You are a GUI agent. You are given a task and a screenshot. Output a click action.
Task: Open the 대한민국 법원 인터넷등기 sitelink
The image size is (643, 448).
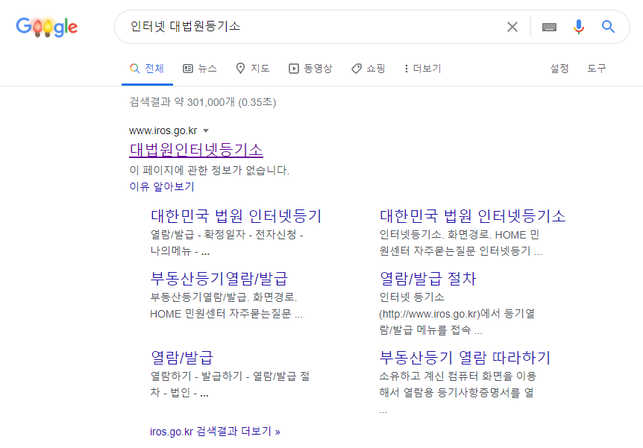[x=236, y=216]
